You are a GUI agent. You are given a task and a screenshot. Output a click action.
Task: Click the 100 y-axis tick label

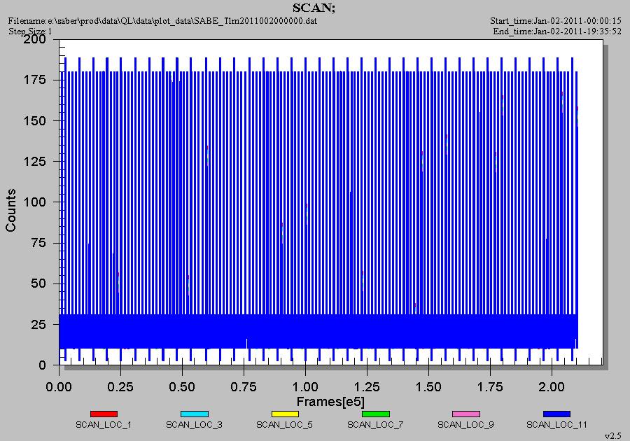click(34, 202)
